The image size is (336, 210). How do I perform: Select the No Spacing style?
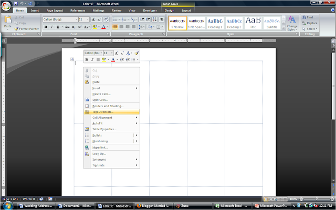click(x=196, y=23)
